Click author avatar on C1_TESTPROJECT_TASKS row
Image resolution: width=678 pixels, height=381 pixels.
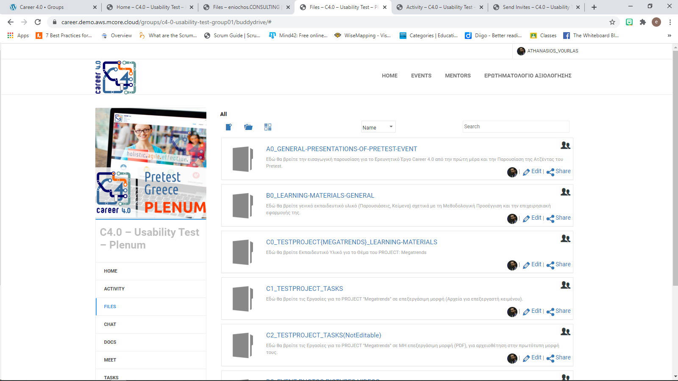[512, 312]
